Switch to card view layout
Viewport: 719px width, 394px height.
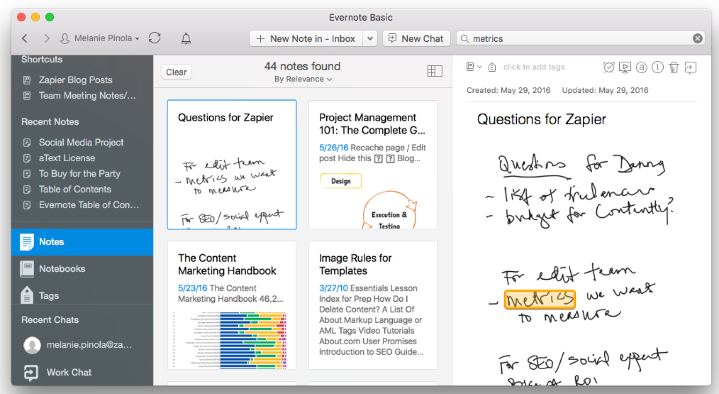point(434,70)
